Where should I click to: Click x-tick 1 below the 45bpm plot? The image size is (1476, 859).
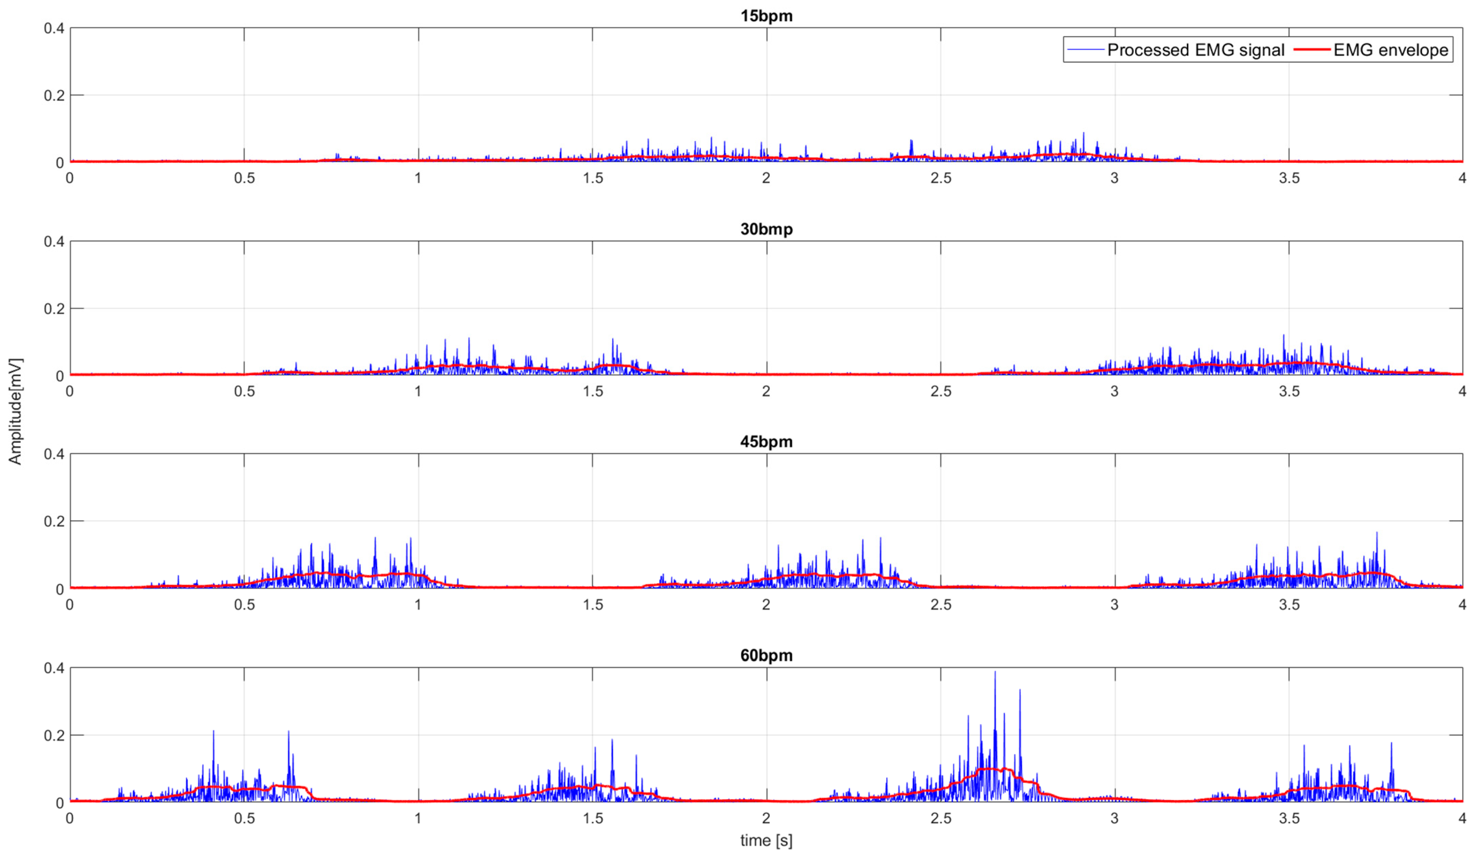pyautogui.click(x=418, y=605)
